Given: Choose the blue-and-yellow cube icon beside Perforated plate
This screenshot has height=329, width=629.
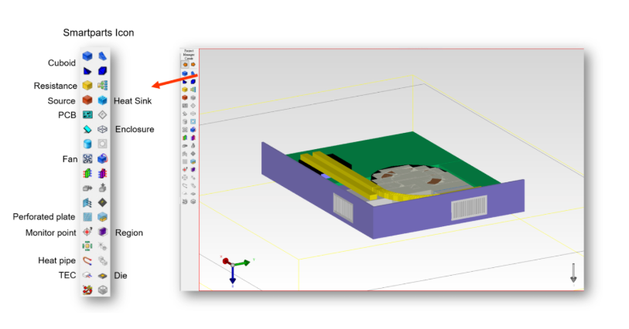Looking at the screenshot, I should click(102, 217).
